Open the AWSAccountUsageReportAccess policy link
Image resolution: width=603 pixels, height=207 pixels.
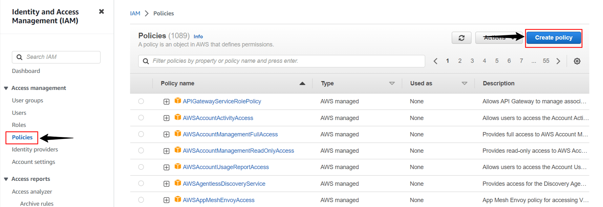[x=226, y=167]
